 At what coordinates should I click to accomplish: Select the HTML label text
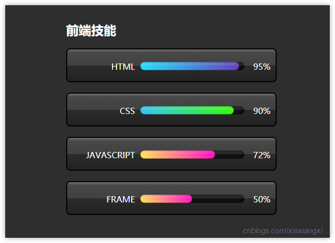pyautogui.click(x=123, y=67)
